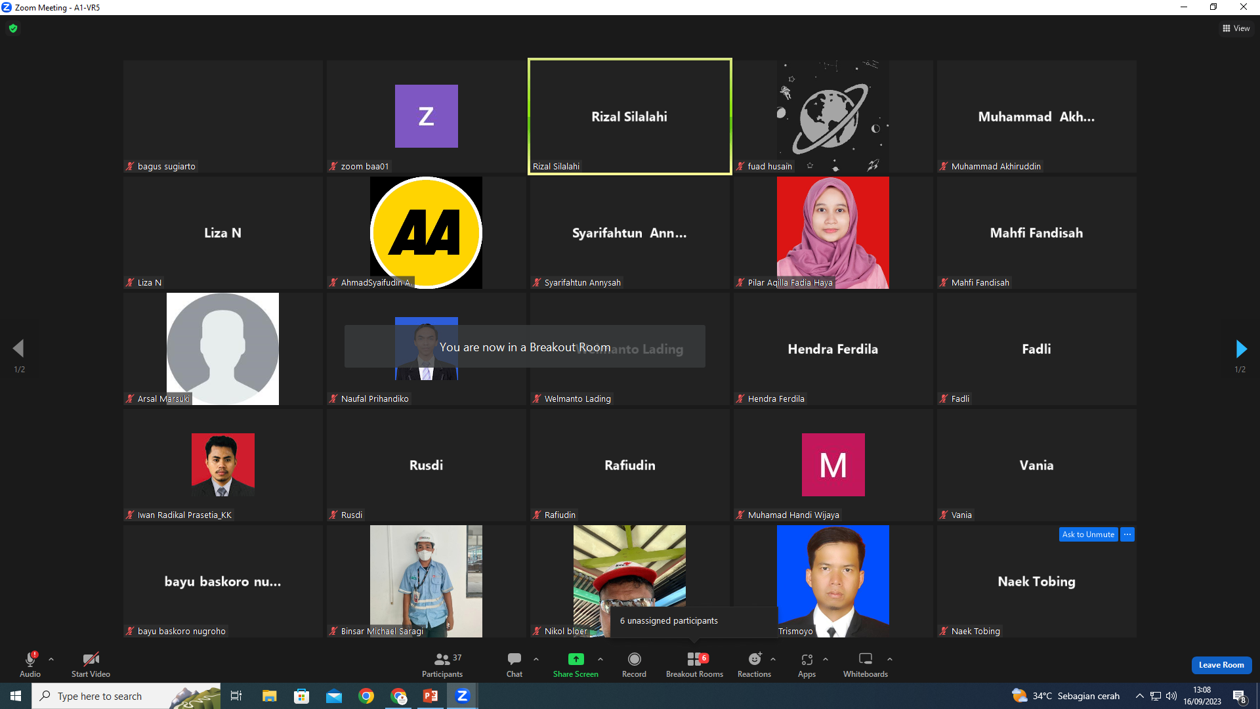Click the Windows Start button
This screenshot has width=1260, height=709.
(16, 696)
